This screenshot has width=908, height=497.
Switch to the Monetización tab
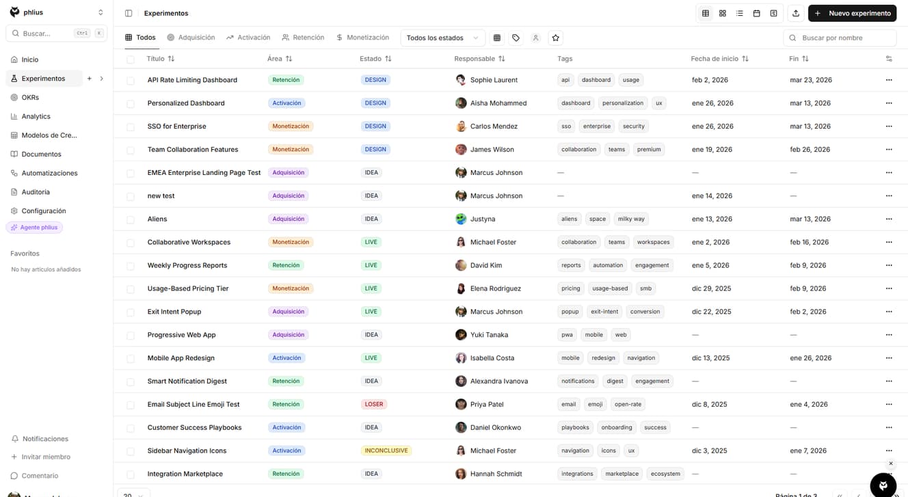coord(363,38)
